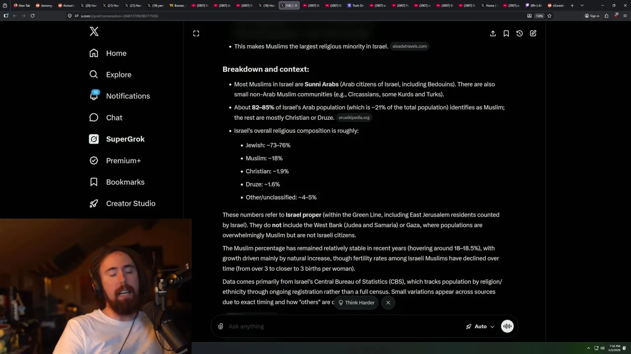Go back in browser history
Screen dimensions: 631x354
pos(15,16)
